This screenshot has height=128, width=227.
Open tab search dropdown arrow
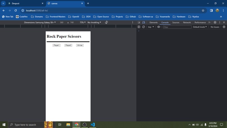[3, 3]
